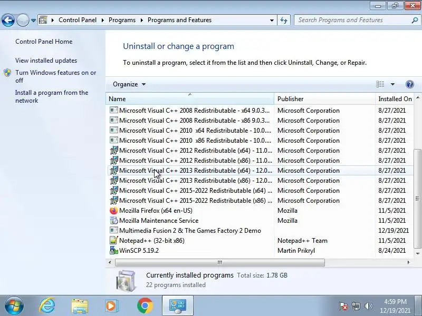422x316 pixels.
Task: Click Control Panel in the breadcrumb
Action: coord(78,20)
